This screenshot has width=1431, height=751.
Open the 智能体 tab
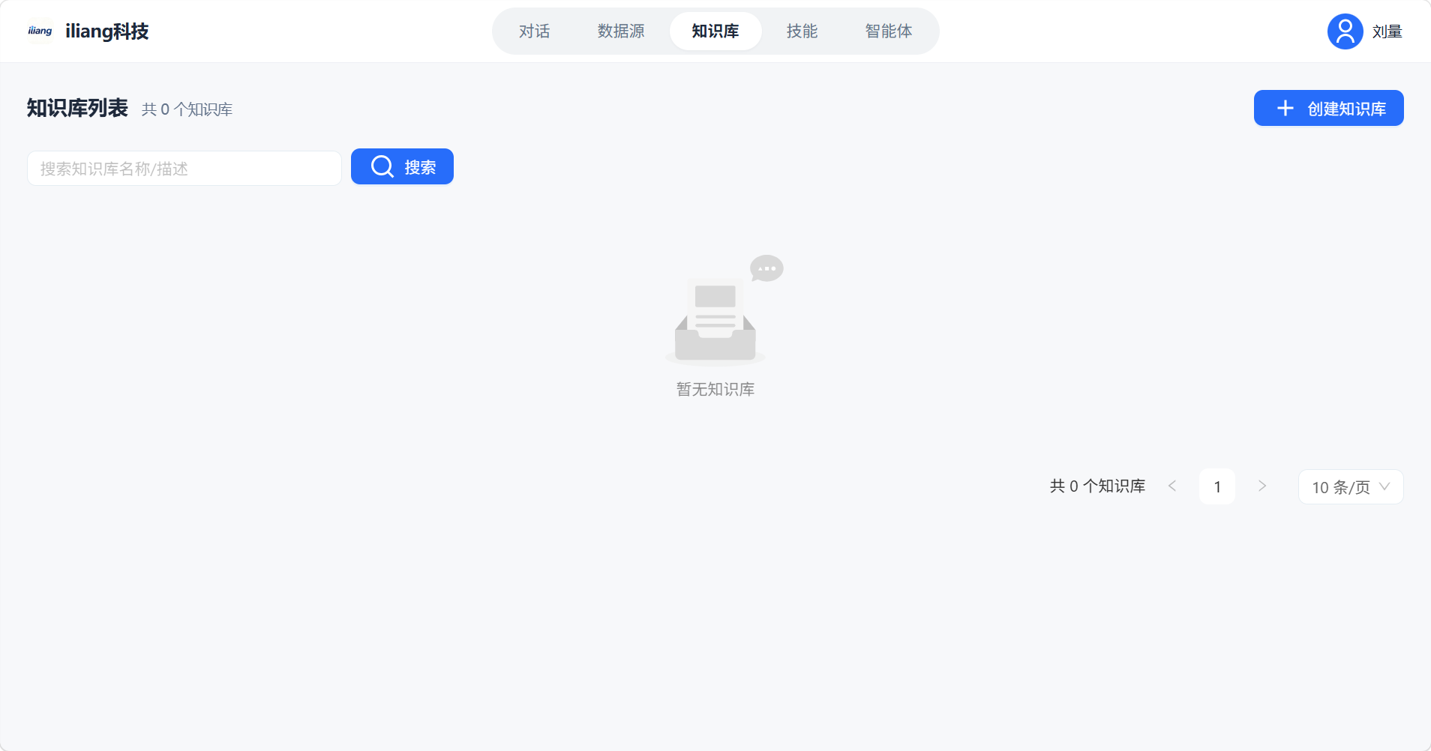pos(889,31)
